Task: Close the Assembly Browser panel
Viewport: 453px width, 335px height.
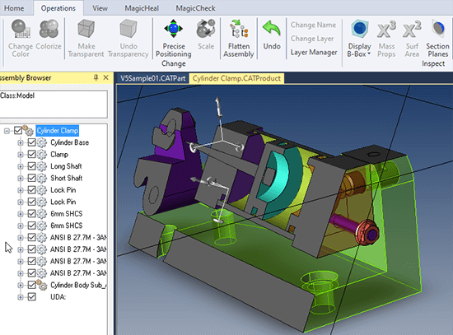Action: (x=106, y=77)
